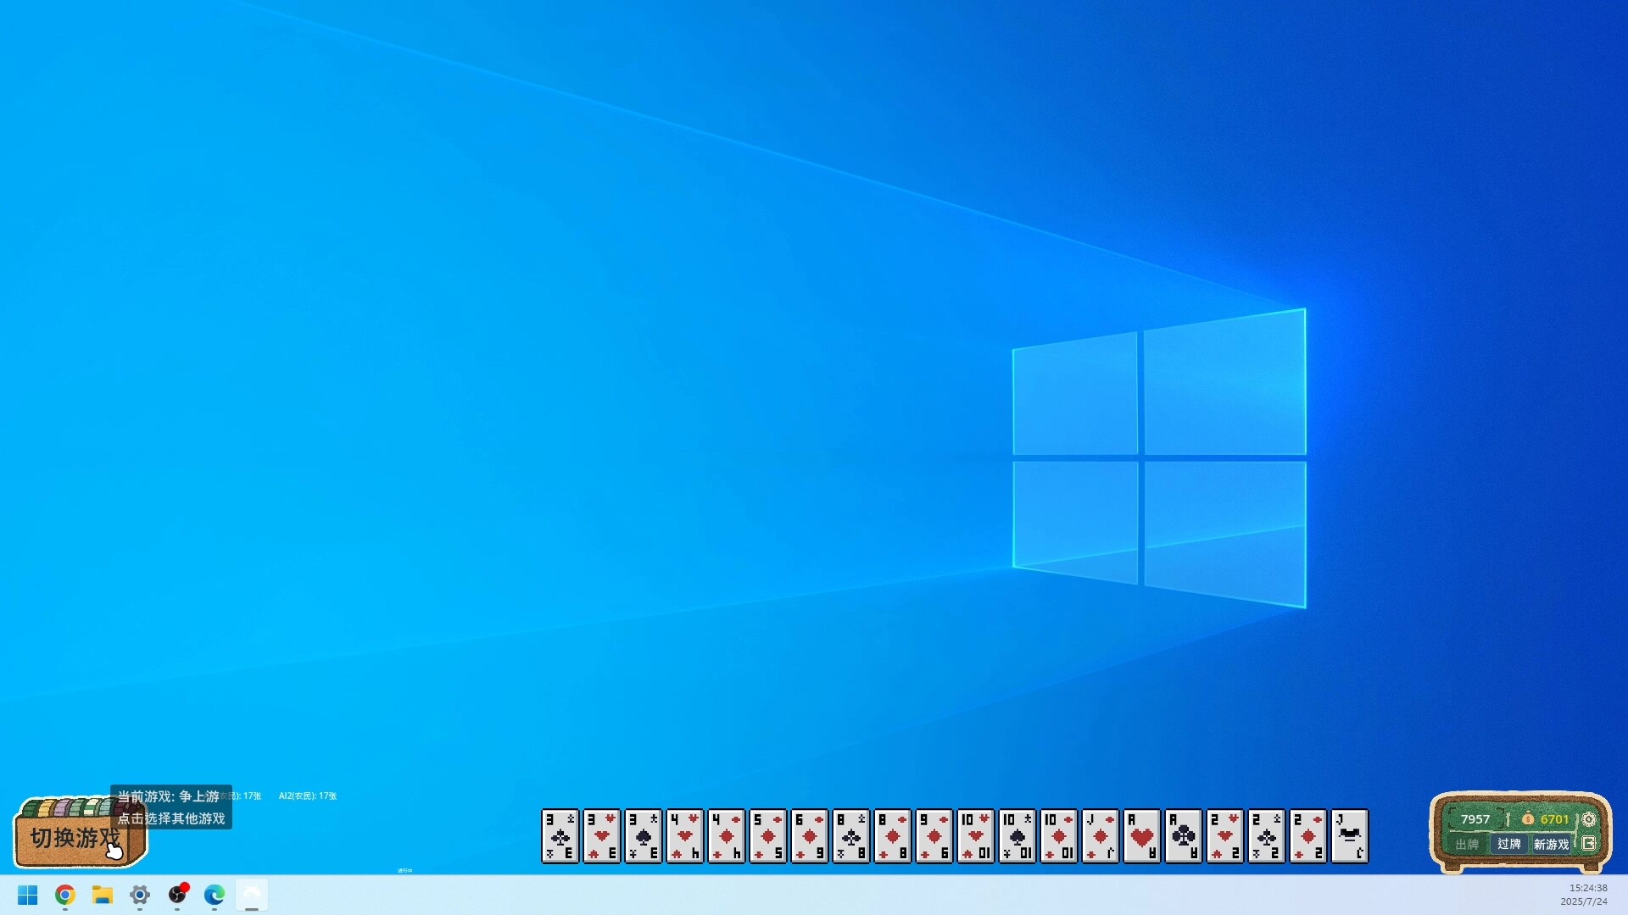Click the 出牌 play-cards button
The height and width of the screenshot is (915, 1628).
click(x=1467, y=845)
